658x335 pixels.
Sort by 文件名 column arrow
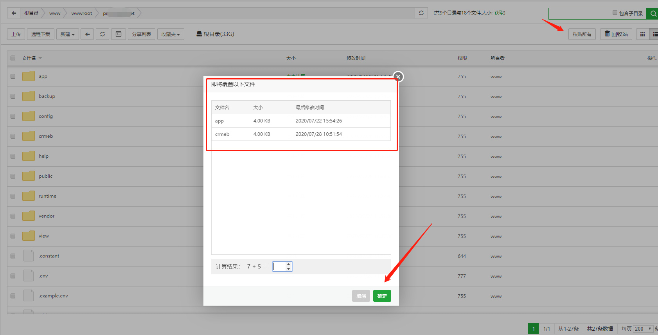click(x=40, y=58)
